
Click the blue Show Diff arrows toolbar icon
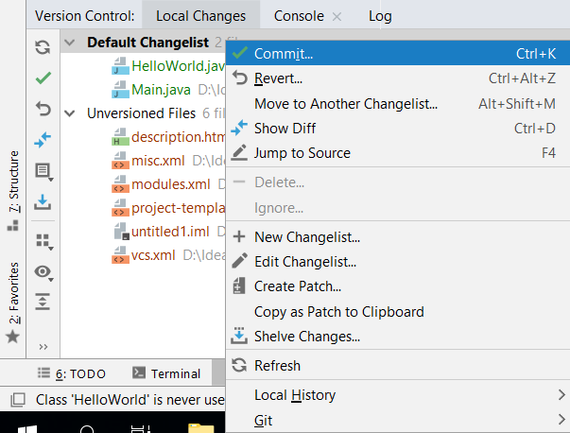pos(43,139)
